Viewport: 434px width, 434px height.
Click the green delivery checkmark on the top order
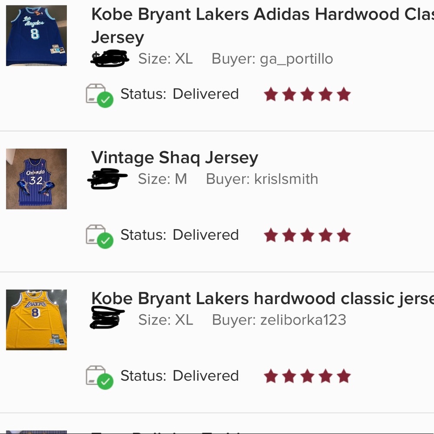(105, 99)
